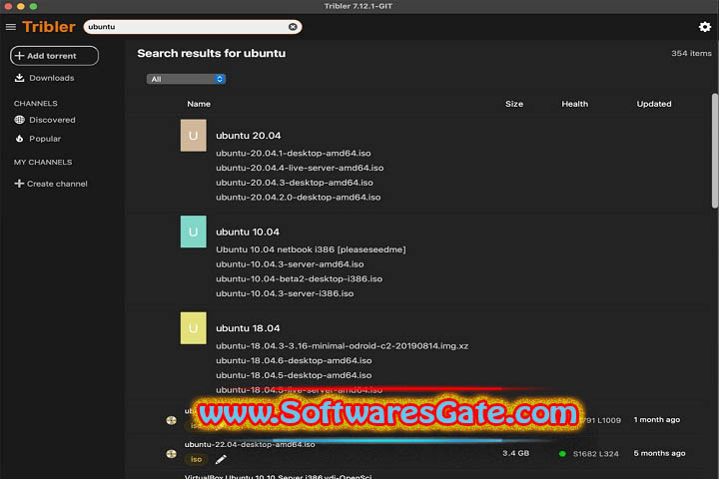
Task: Sort results by Size column
Action: pos(514,104)
